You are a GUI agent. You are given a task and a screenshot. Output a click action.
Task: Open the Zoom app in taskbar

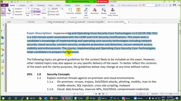click(x=126, y=98)
